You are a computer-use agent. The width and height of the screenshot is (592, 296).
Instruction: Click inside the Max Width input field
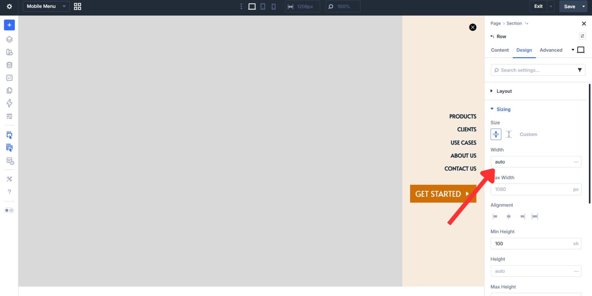(x=530, y=189)
